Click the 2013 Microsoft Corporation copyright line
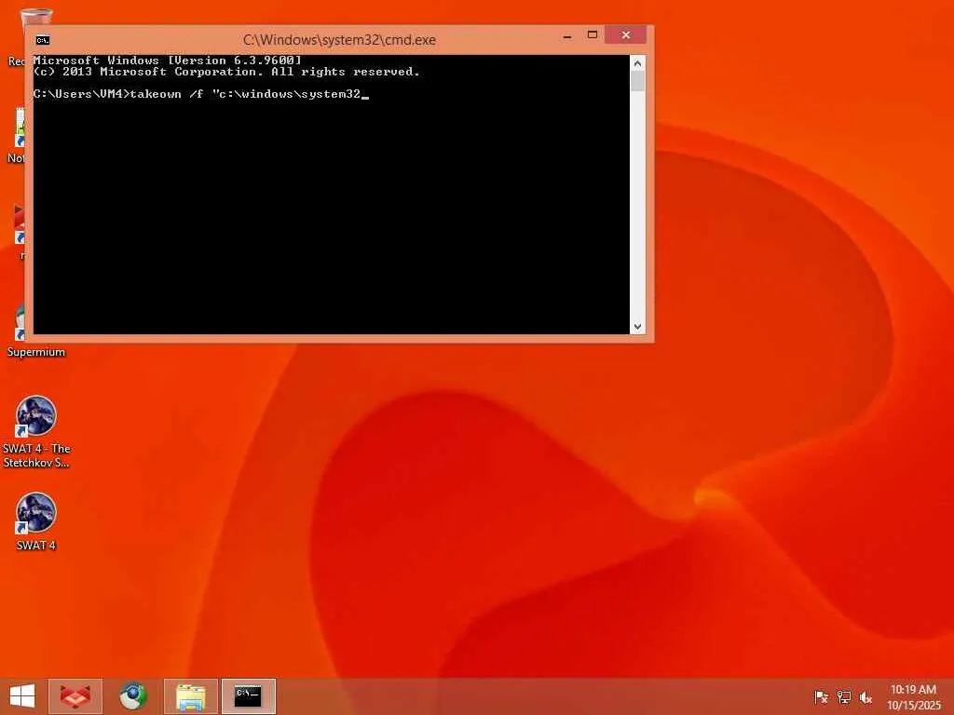 click(x=226, y=72)
